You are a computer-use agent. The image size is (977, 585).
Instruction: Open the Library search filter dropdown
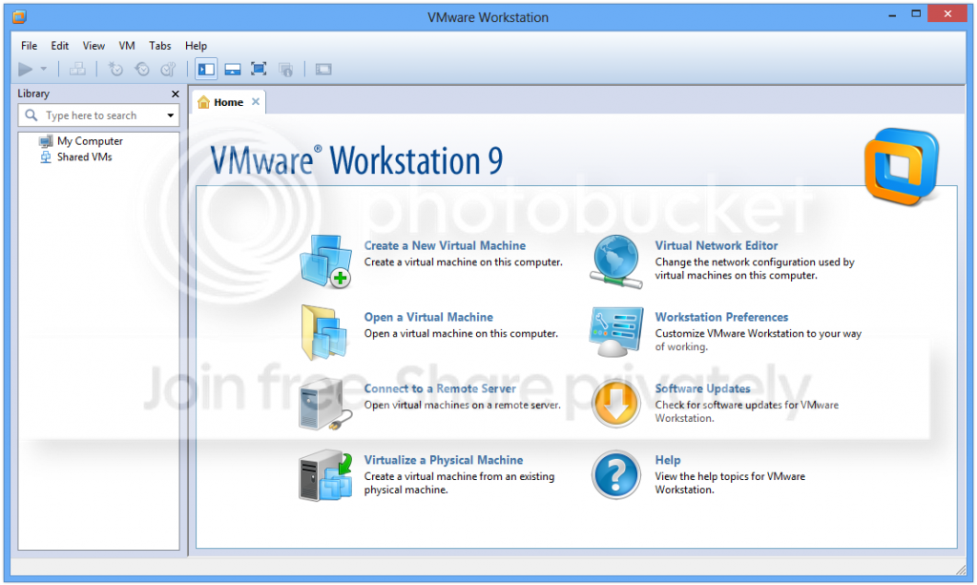click(170, 115)
